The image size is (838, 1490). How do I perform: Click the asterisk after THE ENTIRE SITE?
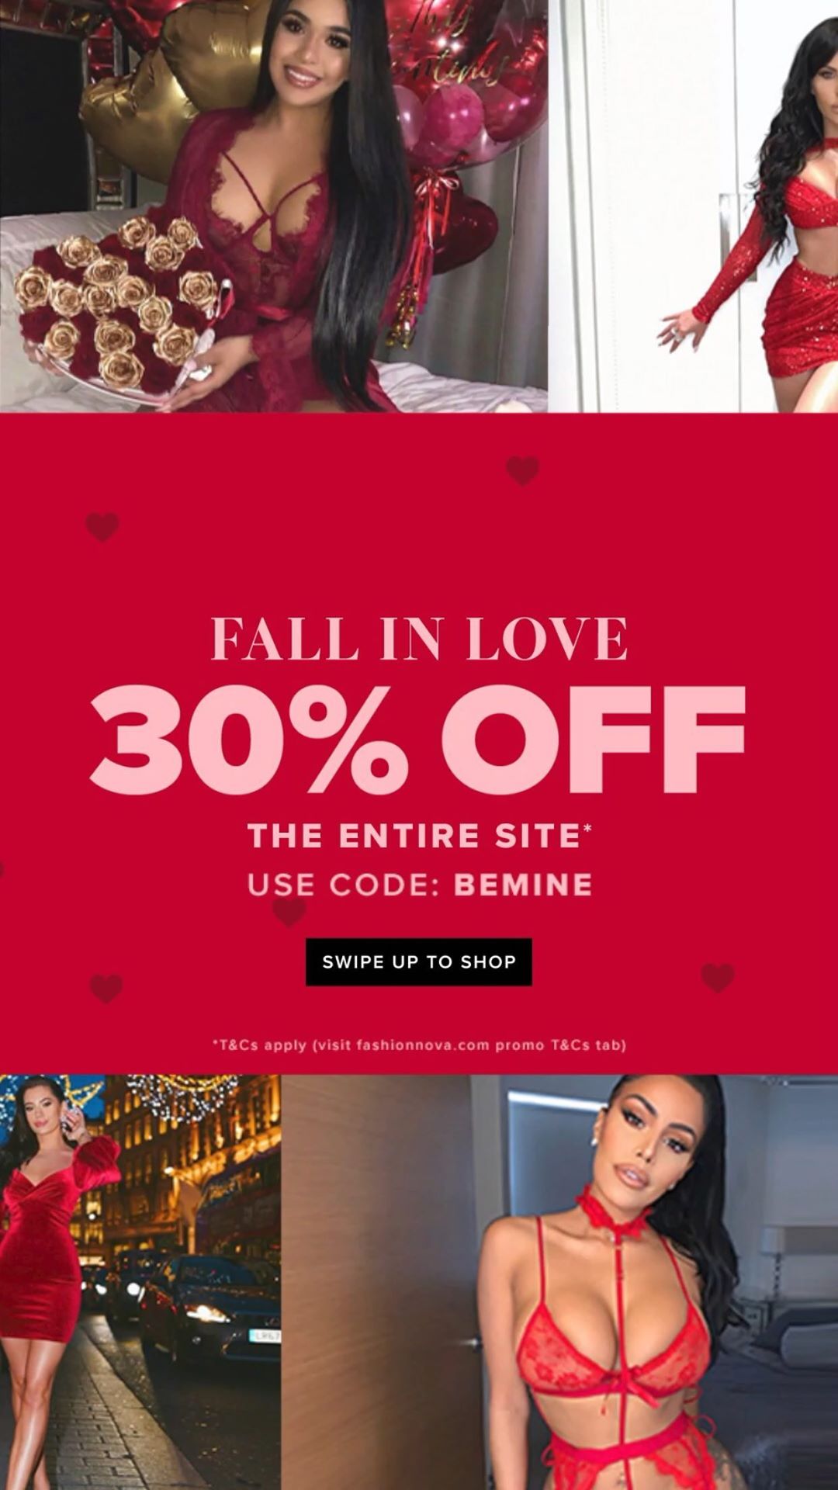588,827
